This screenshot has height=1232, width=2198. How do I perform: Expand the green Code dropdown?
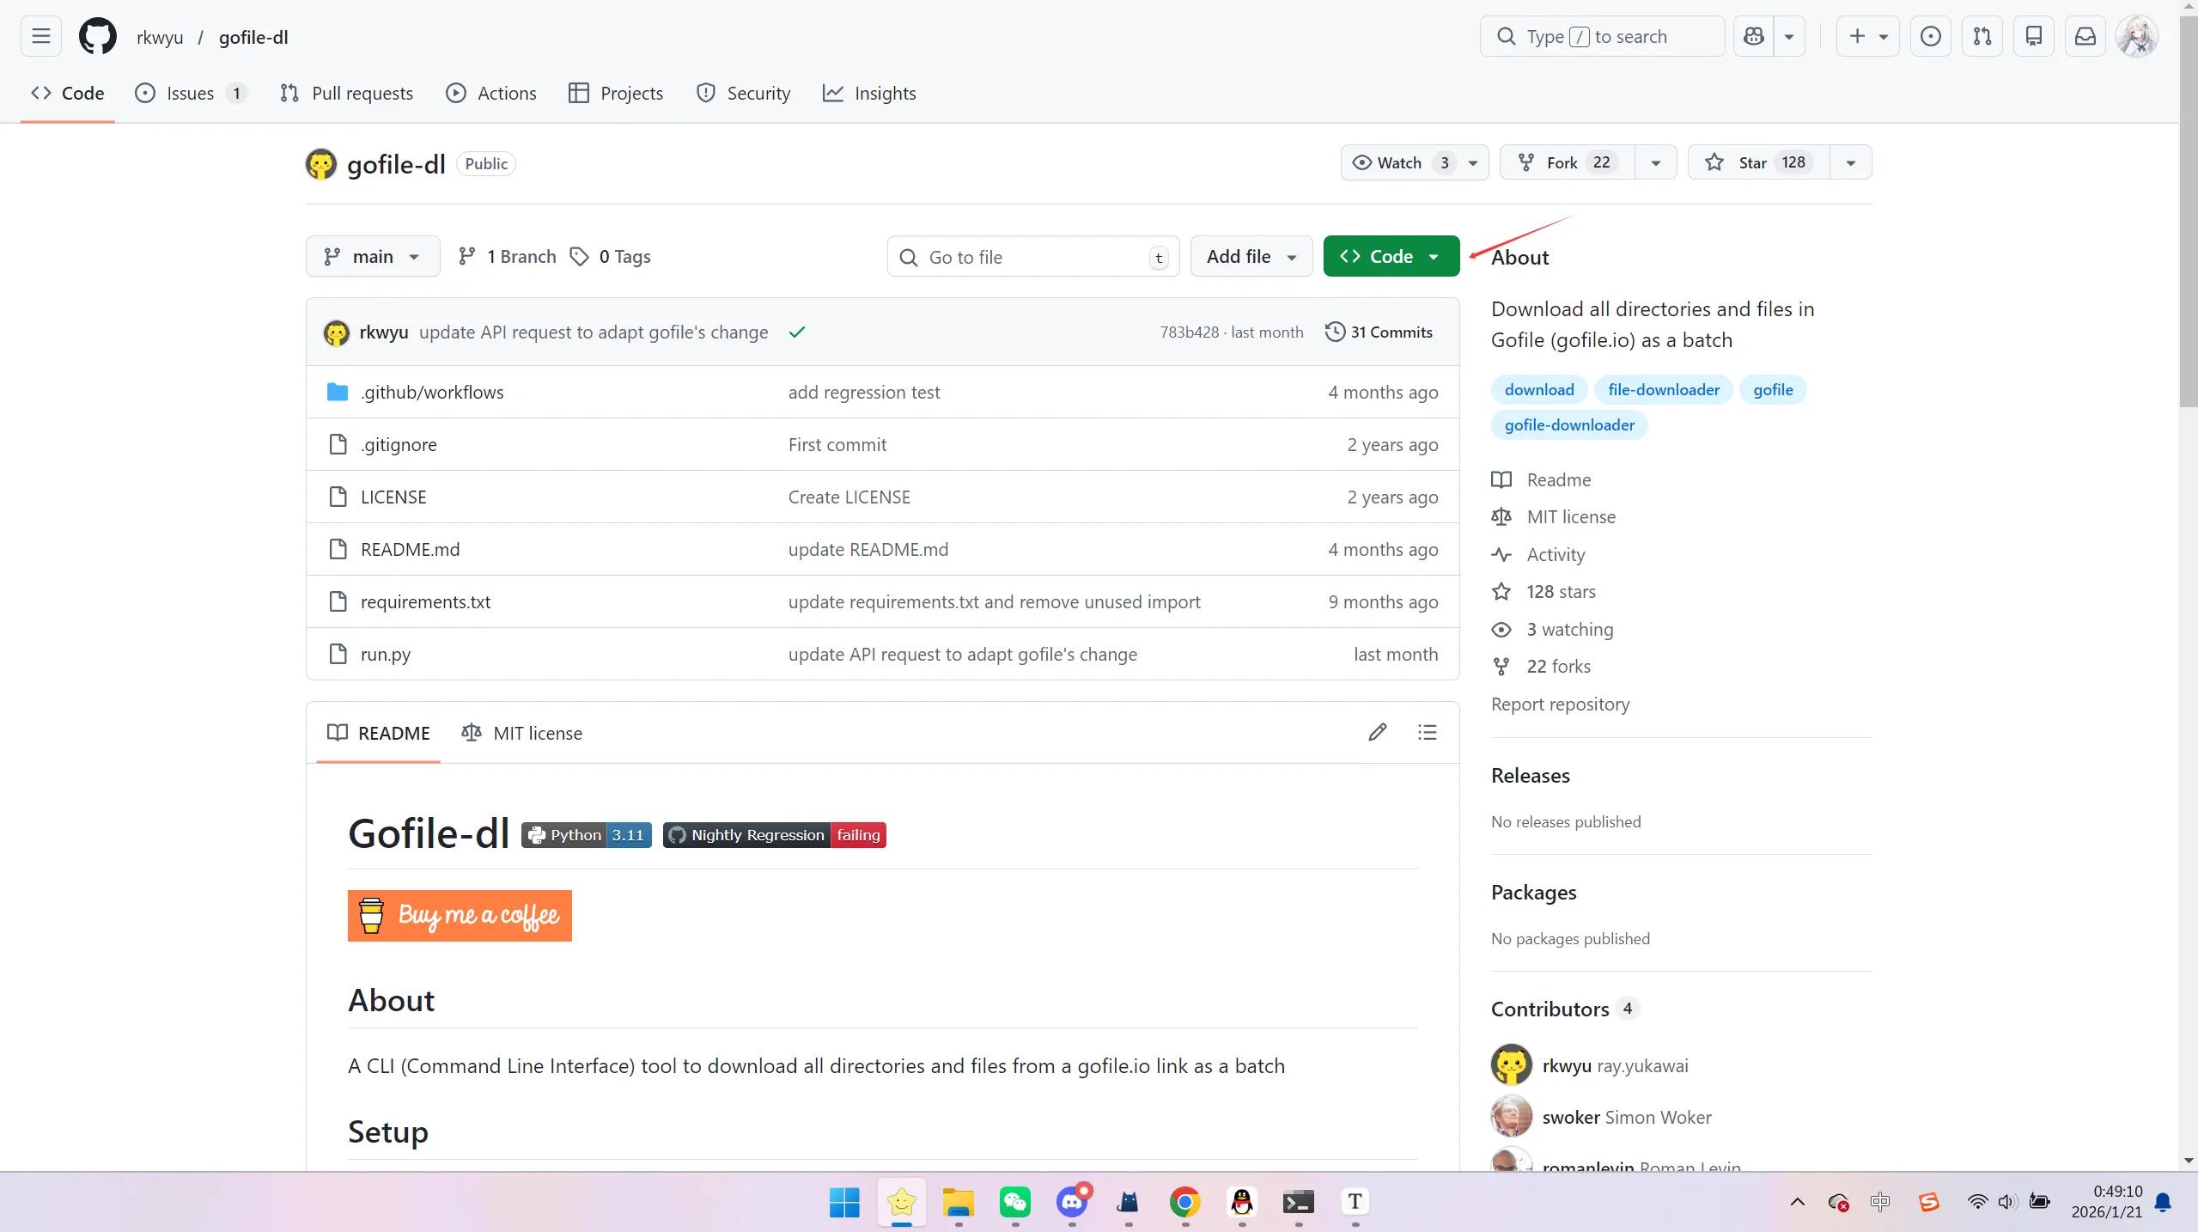tap(1391, 256)
